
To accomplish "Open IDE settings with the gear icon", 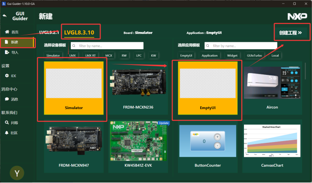I will tap(7, 76).
